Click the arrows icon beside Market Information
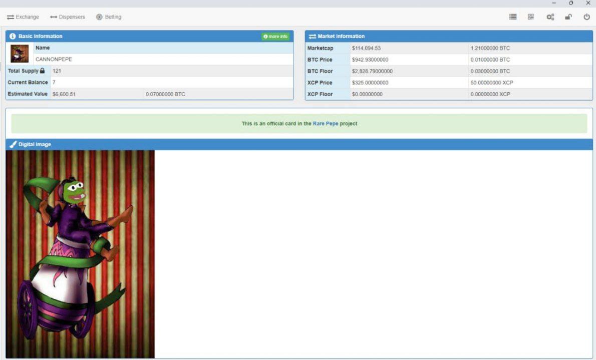This screenshot has height=360, width=596. click(313, 37)
